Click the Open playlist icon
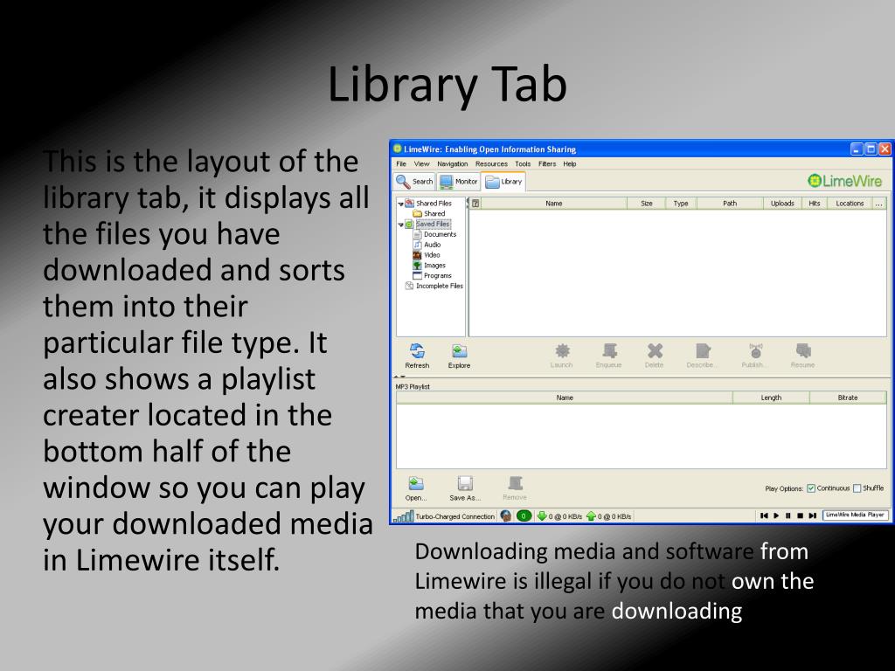The height and width of the screenshot is (671, 895). pos(415,483)
